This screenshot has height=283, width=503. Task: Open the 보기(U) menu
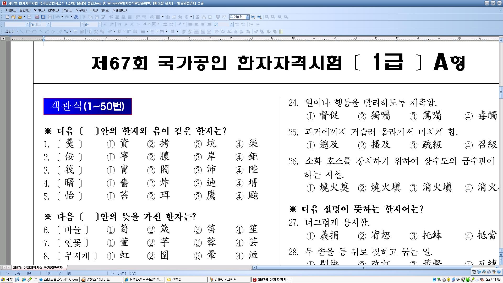click(39, 10)
